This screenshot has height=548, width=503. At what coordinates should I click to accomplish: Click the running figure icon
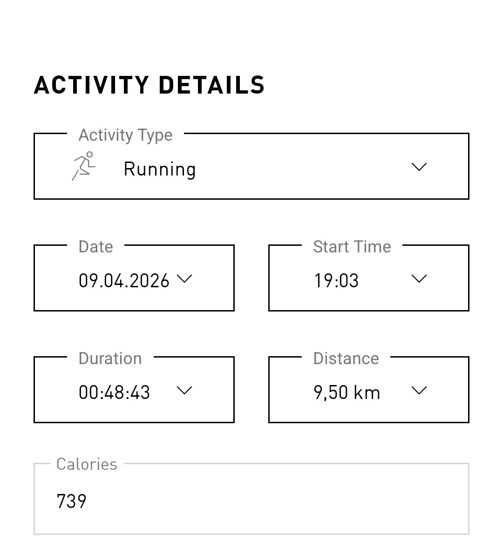click(83, 166)
